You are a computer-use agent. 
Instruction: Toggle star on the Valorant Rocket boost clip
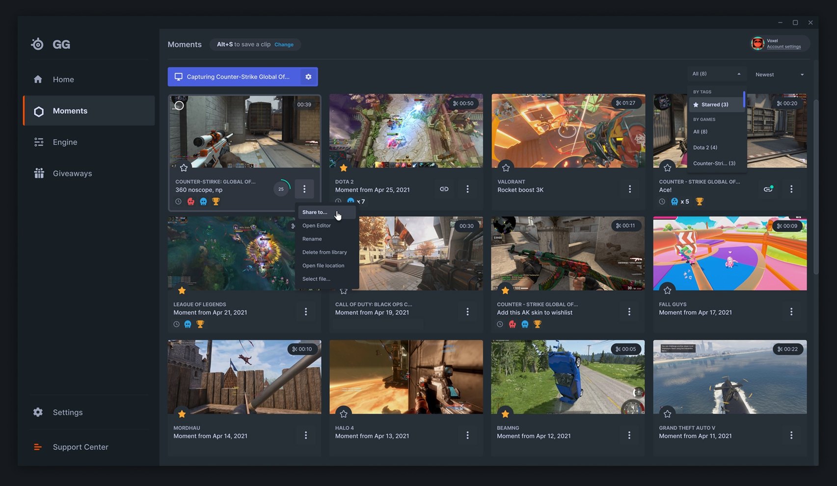point(506,168)
